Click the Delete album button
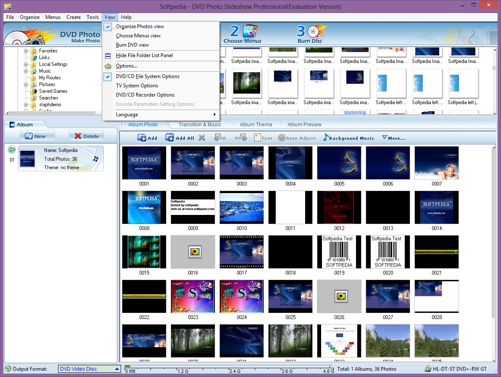The height and width of the screenshot is (377, 501). pos(87,136)
